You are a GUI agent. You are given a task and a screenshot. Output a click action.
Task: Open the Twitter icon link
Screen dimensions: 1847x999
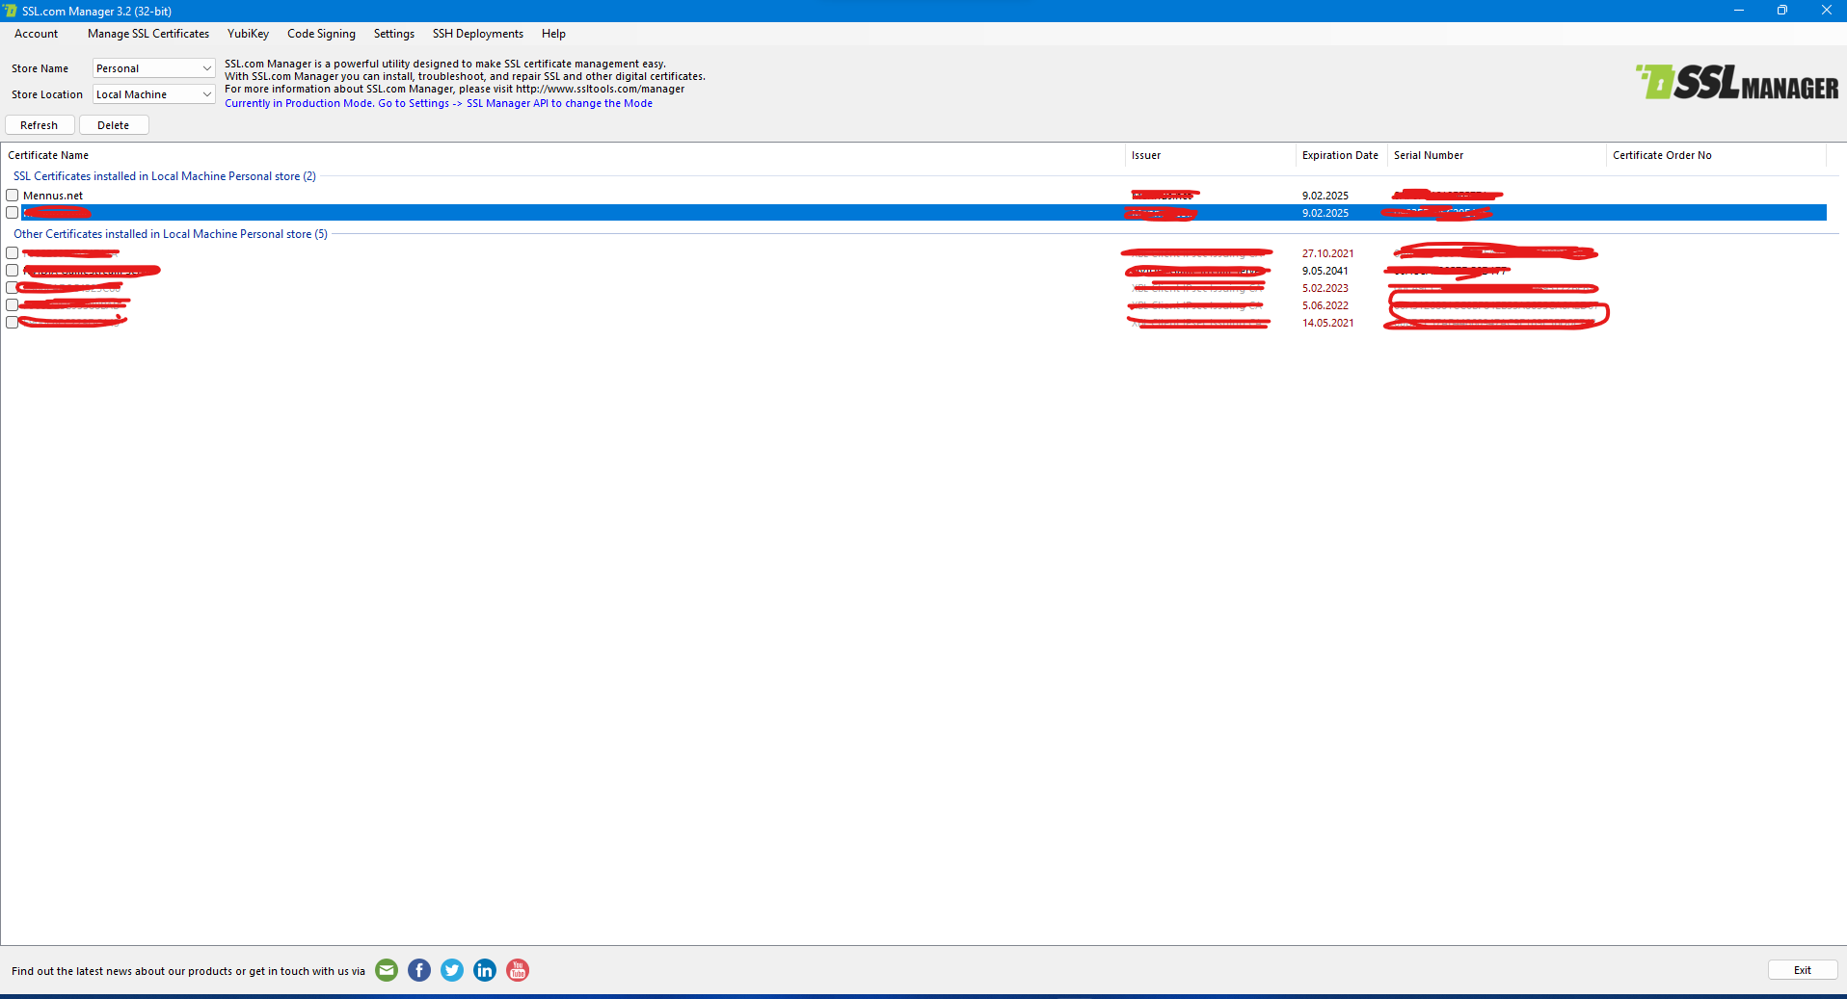(452, 970)
